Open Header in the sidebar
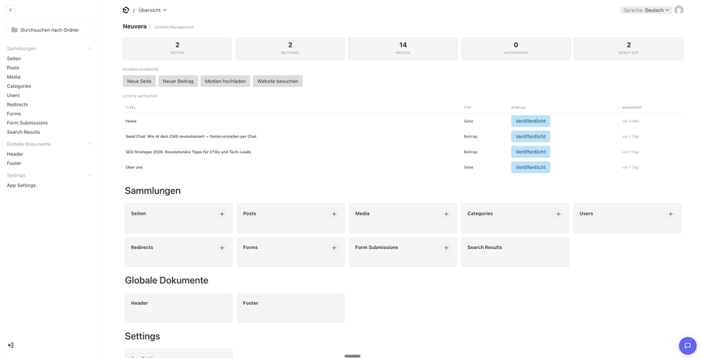Screen dimensions: 701x358 pos(15,154)
